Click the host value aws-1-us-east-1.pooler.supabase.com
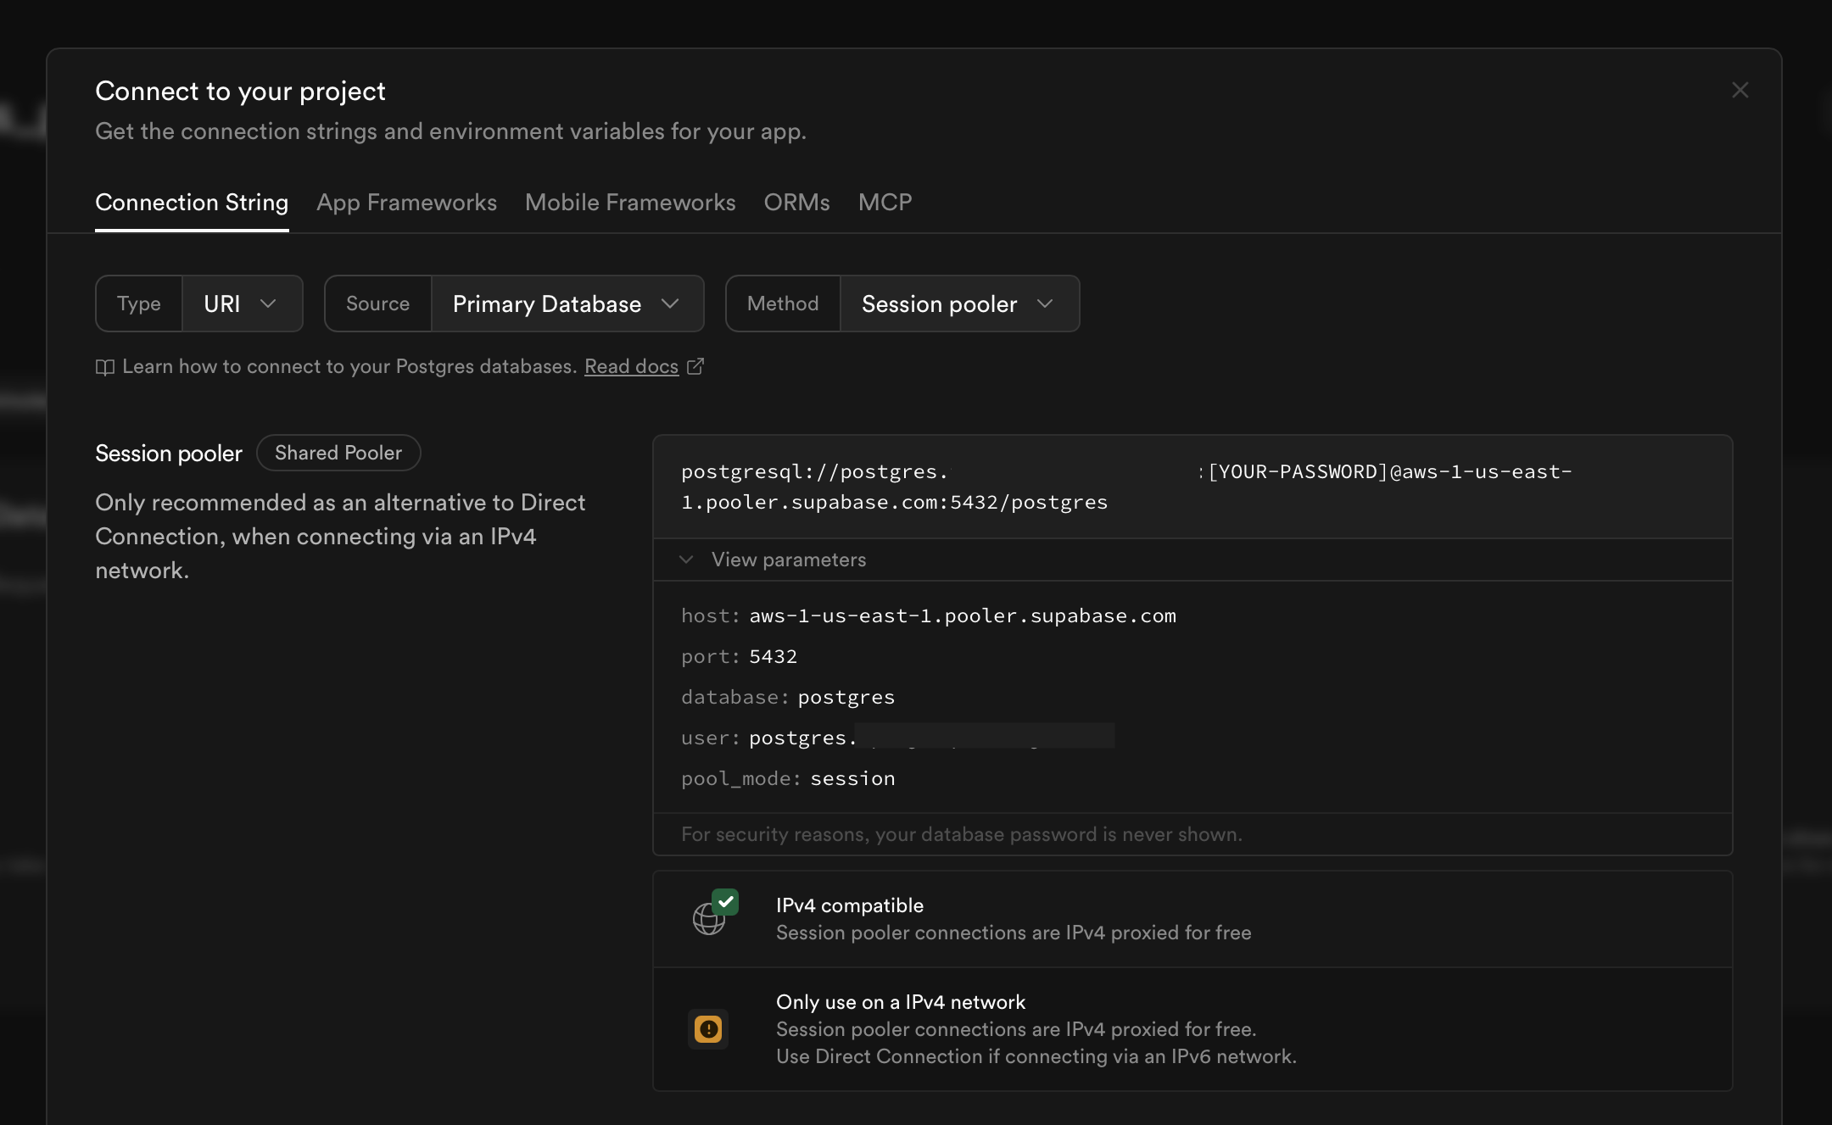The image size is (1832, 1125). click(962, 616)
